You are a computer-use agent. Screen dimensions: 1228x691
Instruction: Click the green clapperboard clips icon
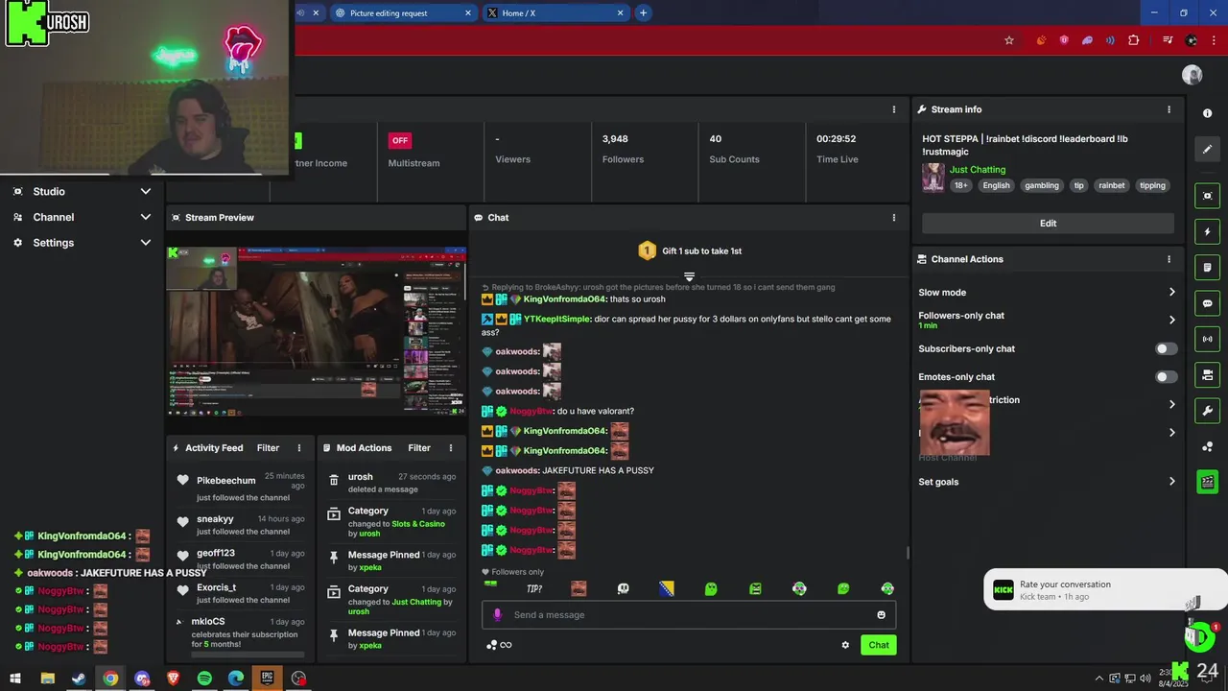click(1207, 482)
